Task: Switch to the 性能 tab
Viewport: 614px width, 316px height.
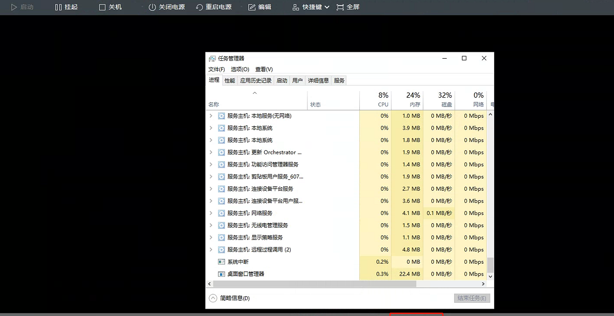Action: (230, 80)
